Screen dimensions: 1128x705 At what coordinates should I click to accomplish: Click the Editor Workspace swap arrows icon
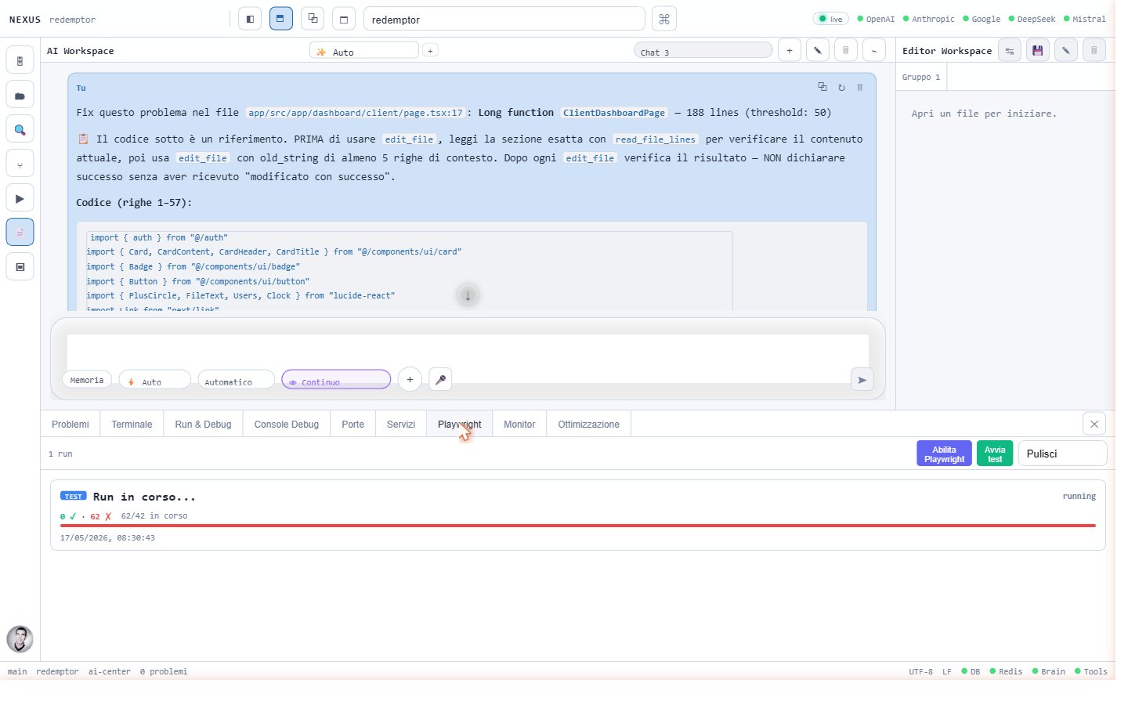tap(1010, 50)
